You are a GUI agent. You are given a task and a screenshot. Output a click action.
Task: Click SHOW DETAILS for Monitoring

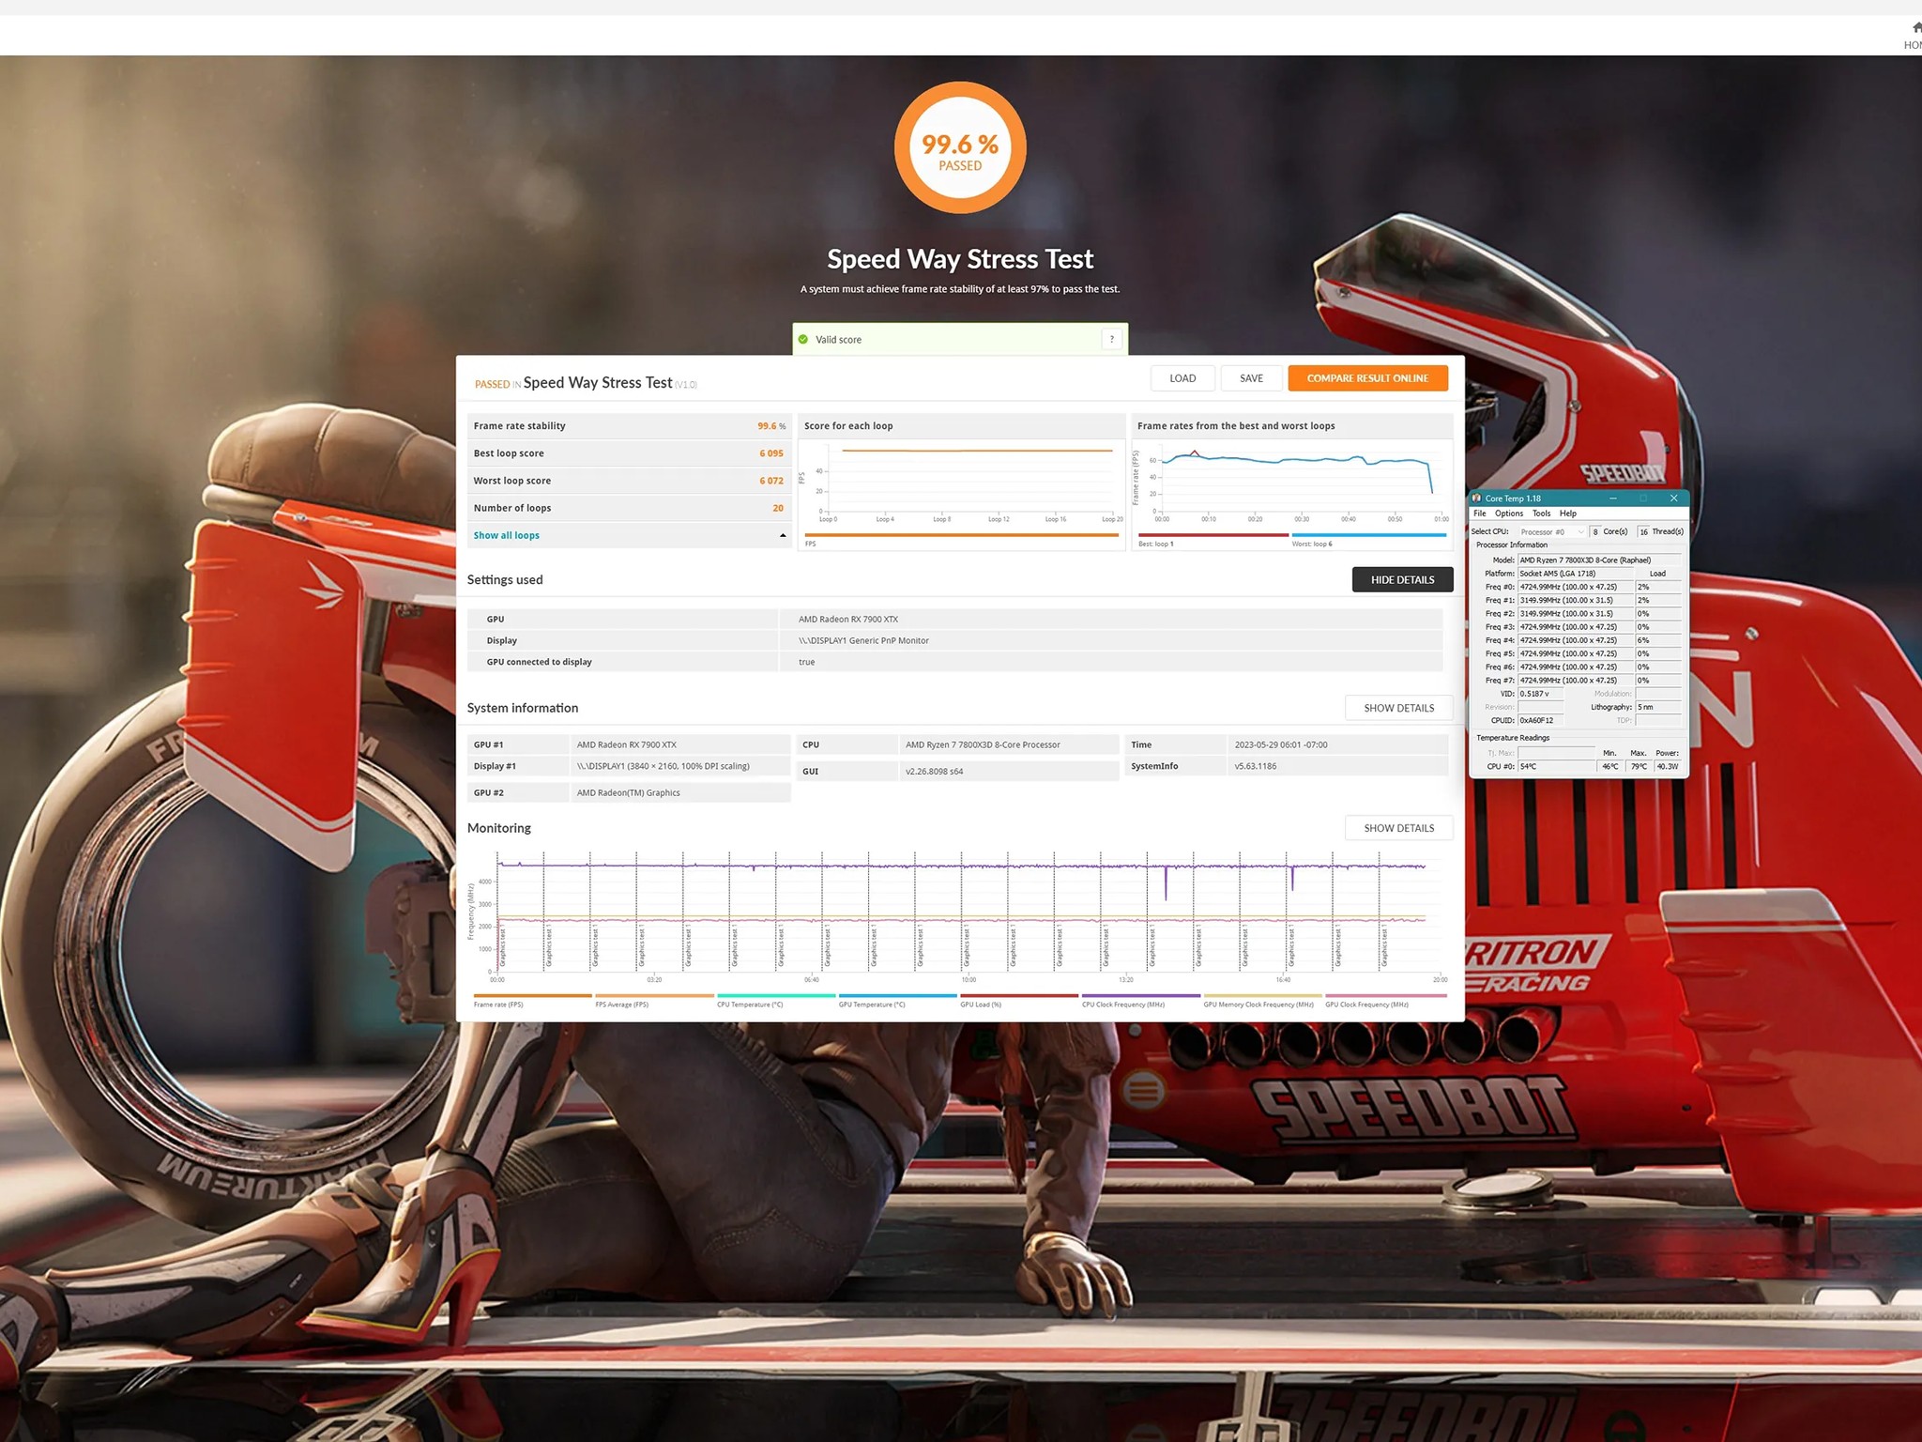pyautogui.click(x=1398, y=828)
